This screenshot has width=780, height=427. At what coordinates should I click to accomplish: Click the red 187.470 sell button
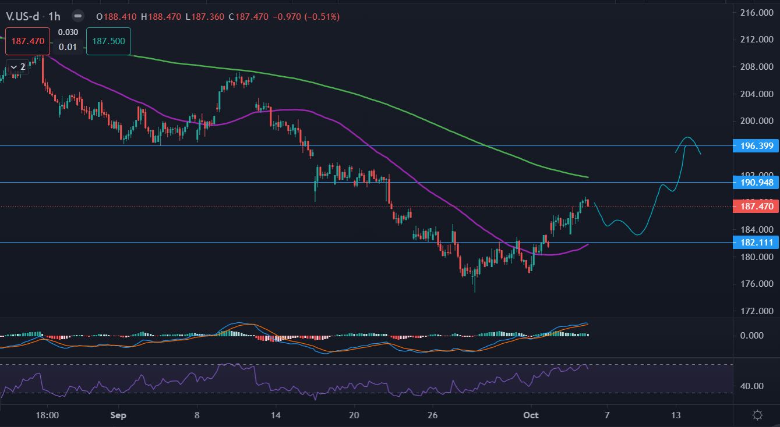coord(29,42)
